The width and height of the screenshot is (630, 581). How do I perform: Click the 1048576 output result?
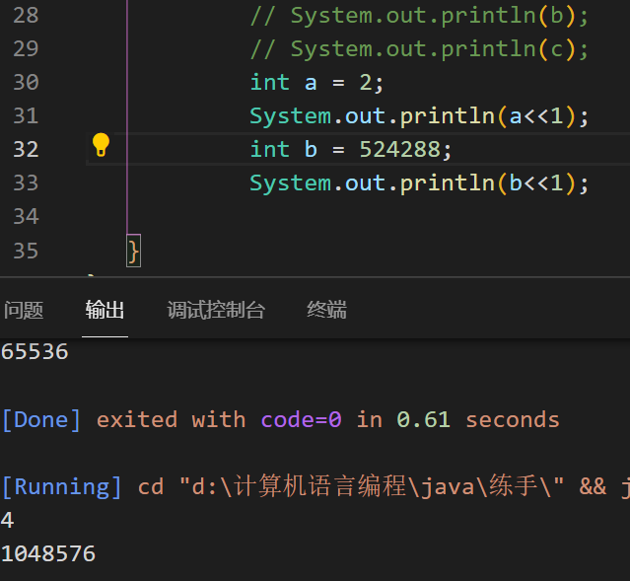tap(48, 554)
